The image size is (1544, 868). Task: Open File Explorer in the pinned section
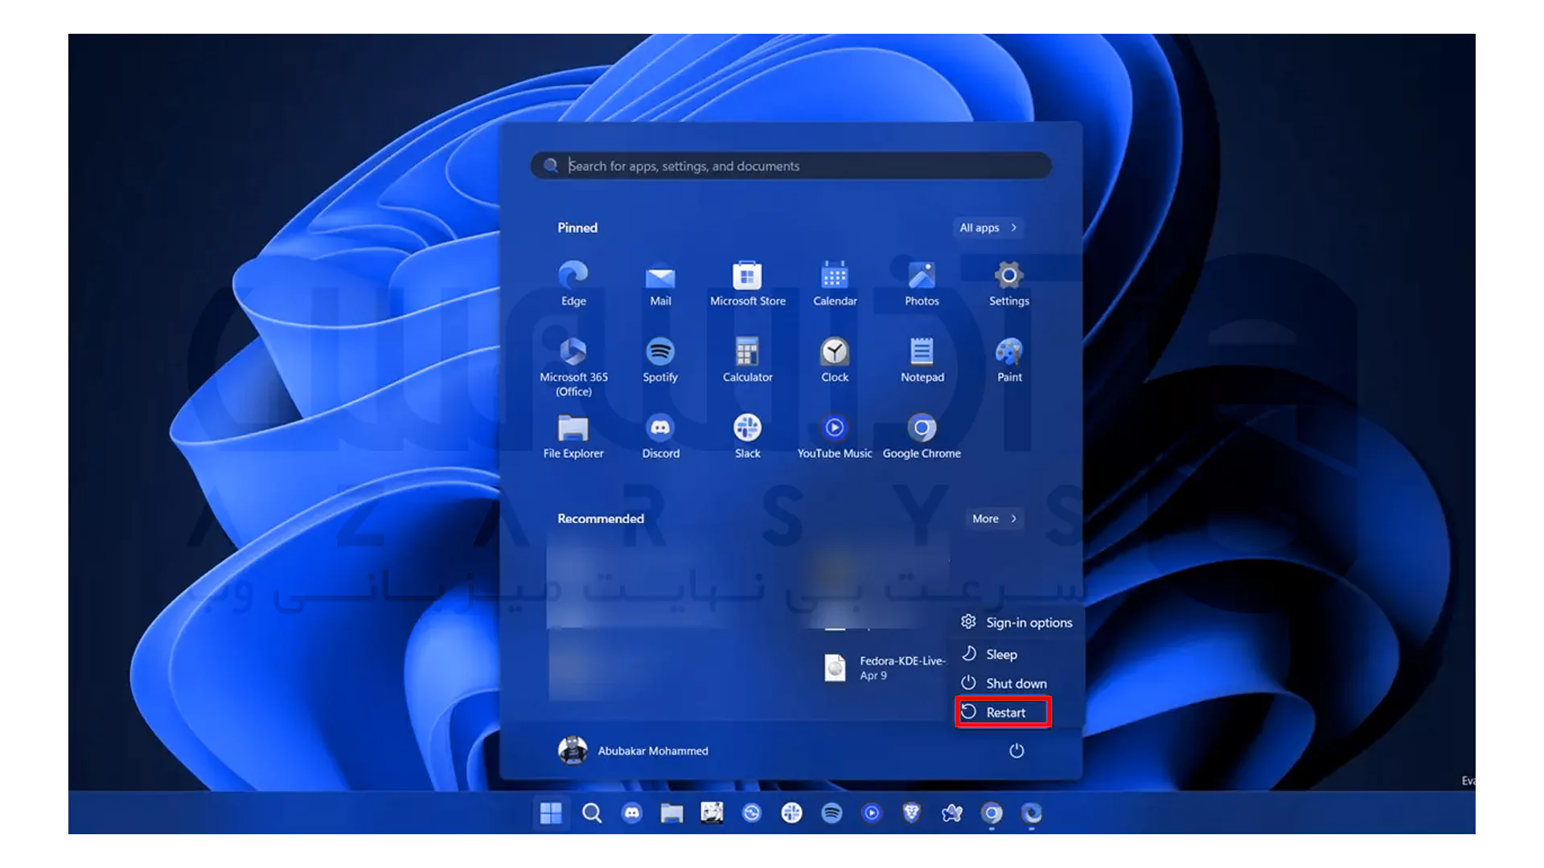tap(573, 436)
